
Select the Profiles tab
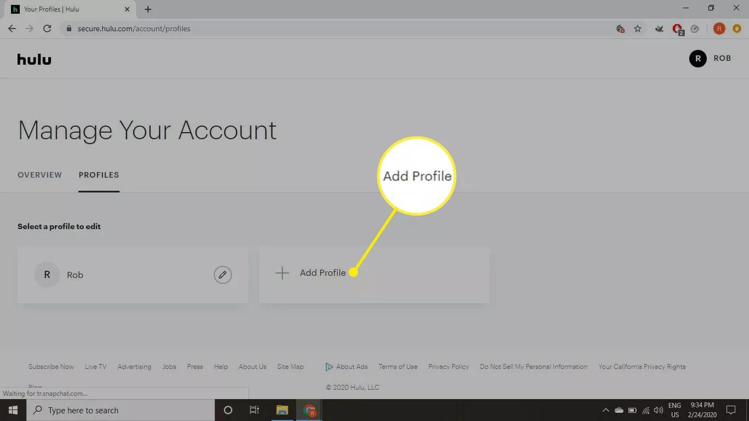(x=99, y=175)
